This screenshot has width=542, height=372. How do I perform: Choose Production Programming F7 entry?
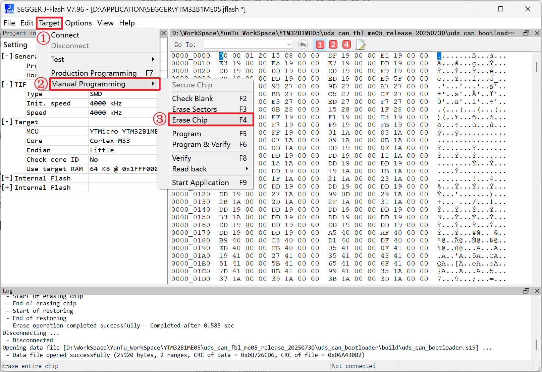pos(104,73)
